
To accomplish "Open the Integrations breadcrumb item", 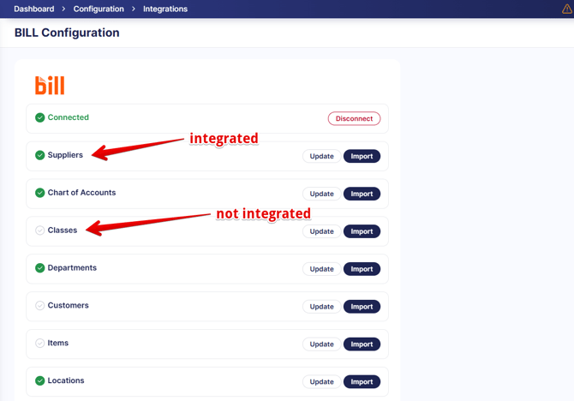I will coord(165,9).
